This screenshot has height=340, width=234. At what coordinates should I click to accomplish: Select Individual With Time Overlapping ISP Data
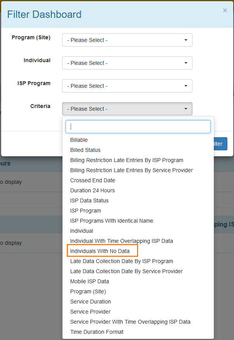pos(121,241)
